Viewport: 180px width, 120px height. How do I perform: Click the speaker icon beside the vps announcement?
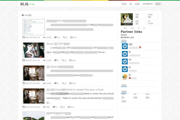23,15
